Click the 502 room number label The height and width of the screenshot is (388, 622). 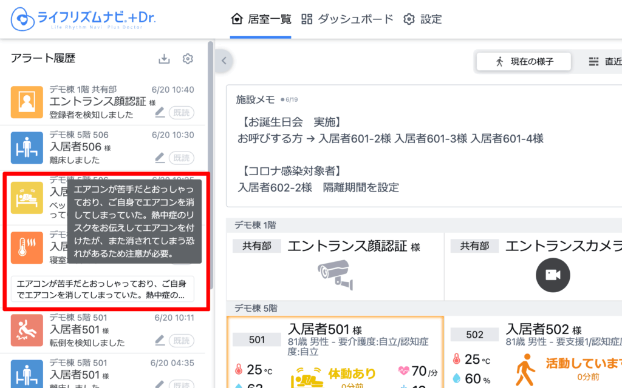pos(475,335)
